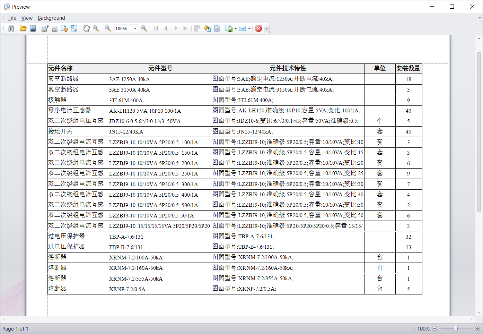Click the vertical scrollbar on the right
The width and height of the screenshot is (483, 334).
pyautogui.click(x=479, y=132)
